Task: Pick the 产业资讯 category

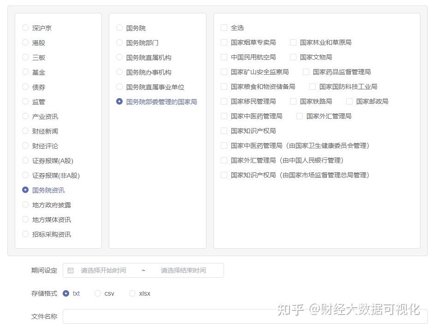Action: (25, 117)
